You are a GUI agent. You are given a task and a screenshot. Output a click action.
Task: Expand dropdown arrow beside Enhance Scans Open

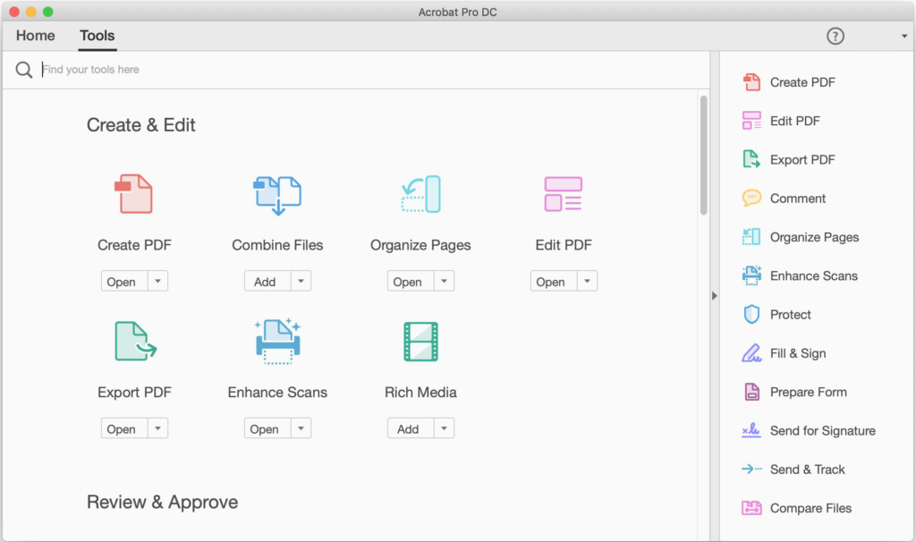[x=301, y=428]
